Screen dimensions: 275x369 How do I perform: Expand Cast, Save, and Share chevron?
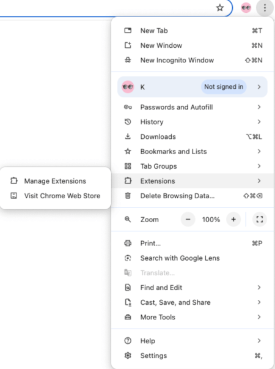pos(259,302)
